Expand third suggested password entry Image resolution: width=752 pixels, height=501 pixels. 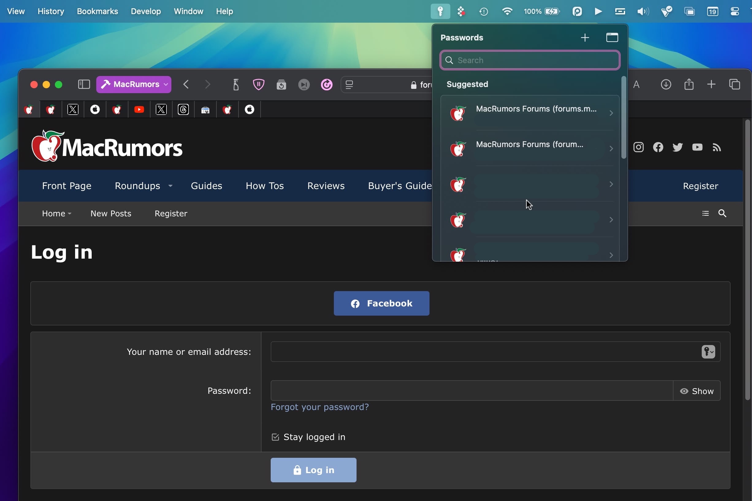click(x=611, y=184)
